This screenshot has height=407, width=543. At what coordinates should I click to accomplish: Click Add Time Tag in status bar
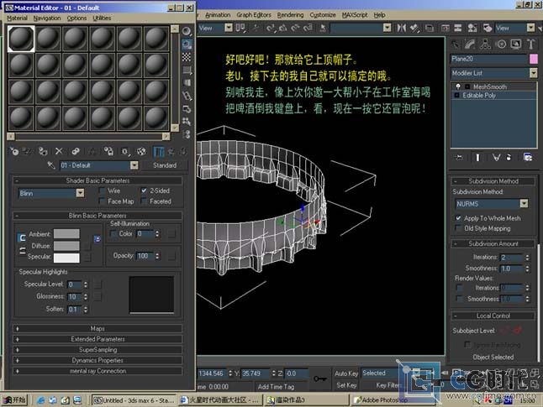276,387
